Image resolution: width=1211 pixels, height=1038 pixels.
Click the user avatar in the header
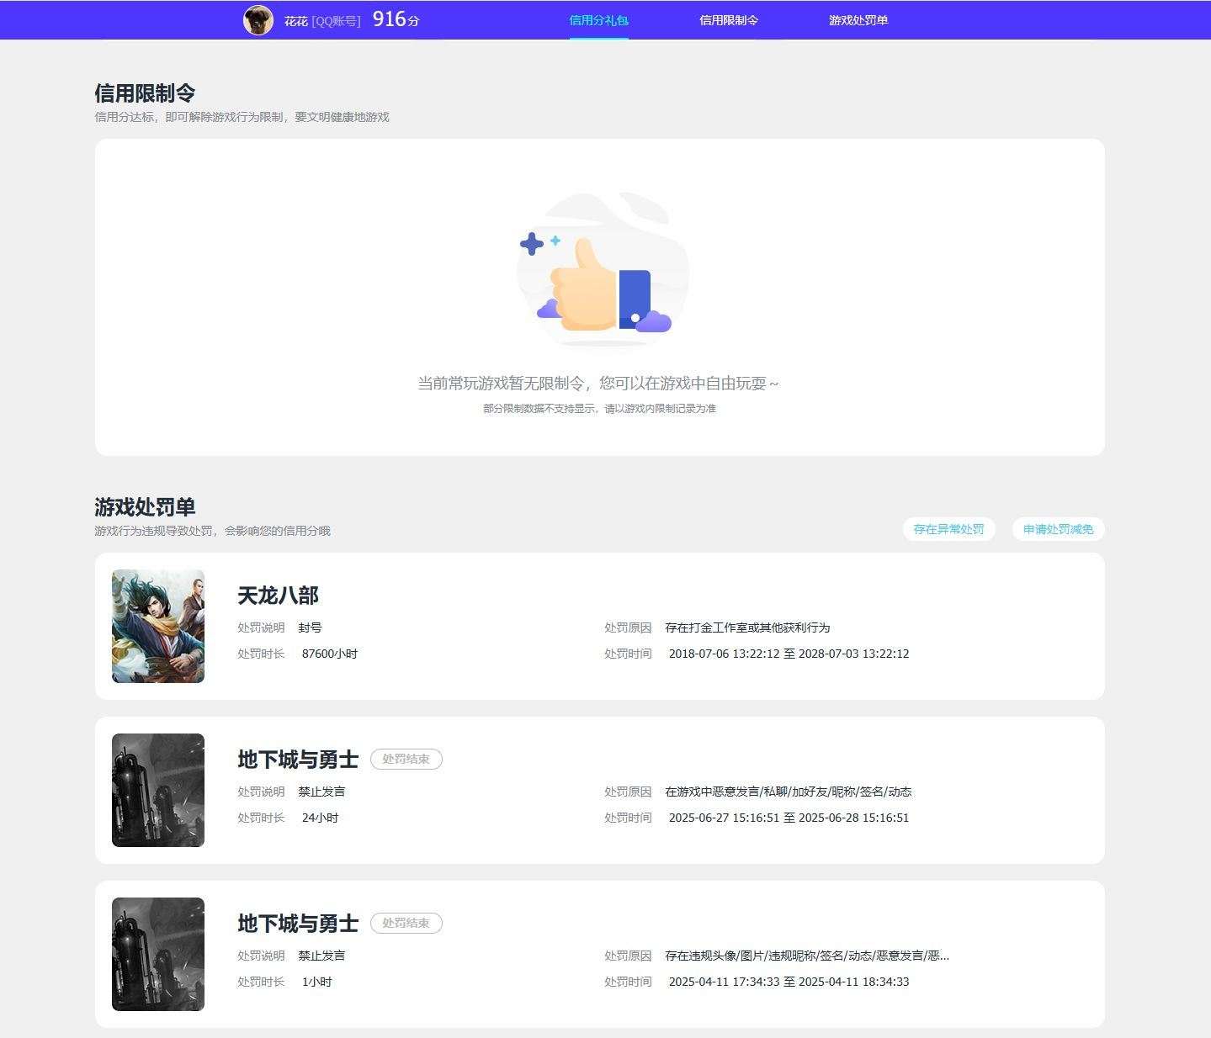[x=258, y=20]
